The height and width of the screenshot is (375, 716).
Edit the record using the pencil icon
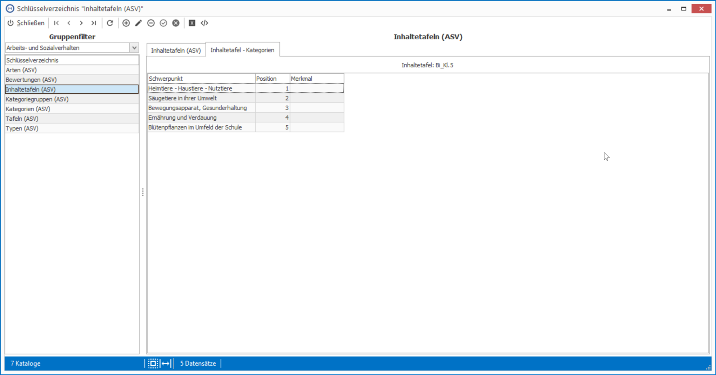tap(139, 23)
